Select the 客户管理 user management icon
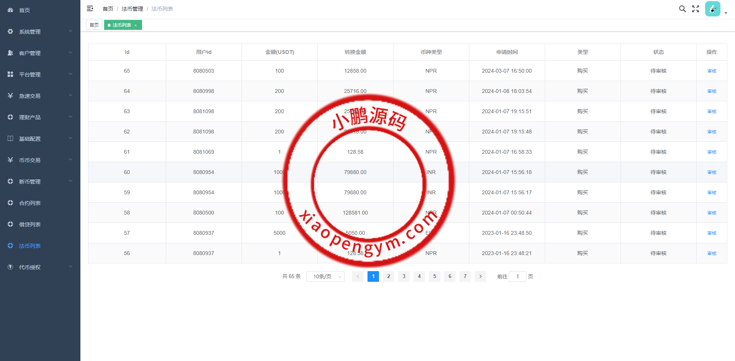The height and width of the screenshot is (361, 735). coord(10,53)
